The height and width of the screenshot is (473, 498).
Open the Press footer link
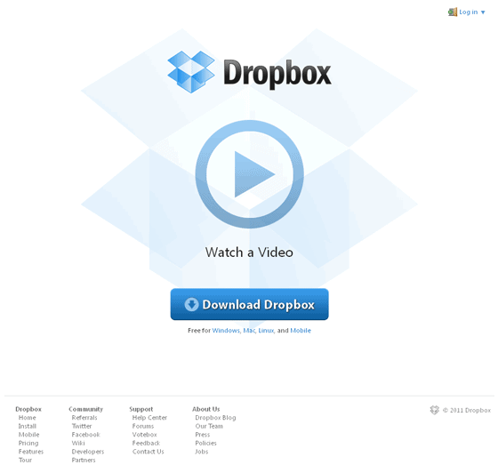pyautogui.click(x=203, y=435)
